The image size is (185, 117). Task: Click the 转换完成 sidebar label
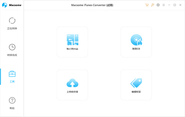12,55
